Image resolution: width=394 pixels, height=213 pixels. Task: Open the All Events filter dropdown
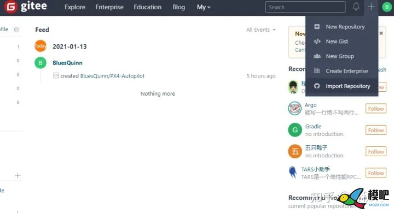click(x=261, y=29)
